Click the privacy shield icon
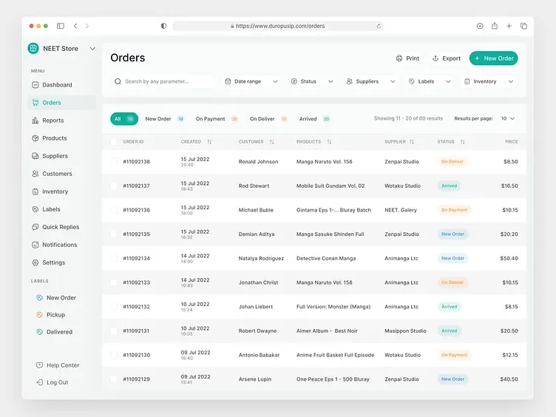Image resolution: width=556 pixels, height=417 pixels. (x=163, y=26)
